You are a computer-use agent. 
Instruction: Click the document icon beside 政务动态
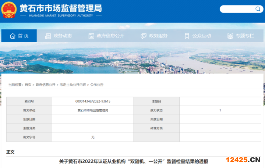pos(48,36)
